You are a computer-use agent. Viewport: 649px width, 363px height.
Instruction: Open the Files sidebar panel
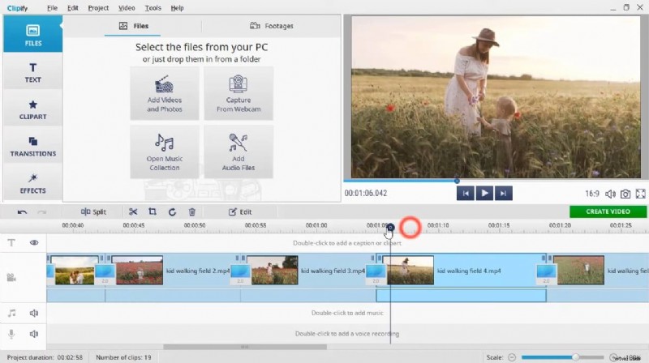[x=32, y=34]
